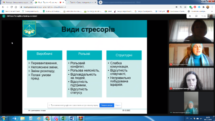Open the Chrome three-dot menu

coord(212,7)
